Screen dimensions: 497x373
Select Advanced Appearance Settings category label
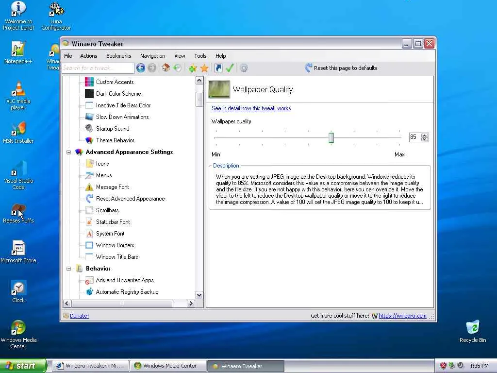129,152
